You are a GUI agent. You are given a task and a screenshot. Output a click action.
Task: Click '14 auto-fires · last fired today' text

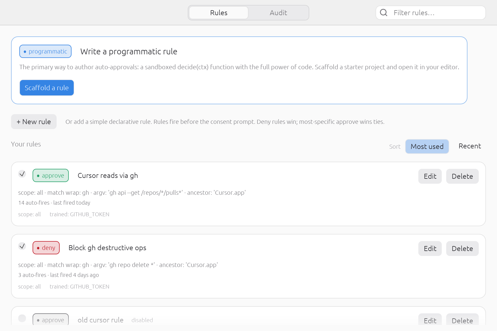coord(54,203)
